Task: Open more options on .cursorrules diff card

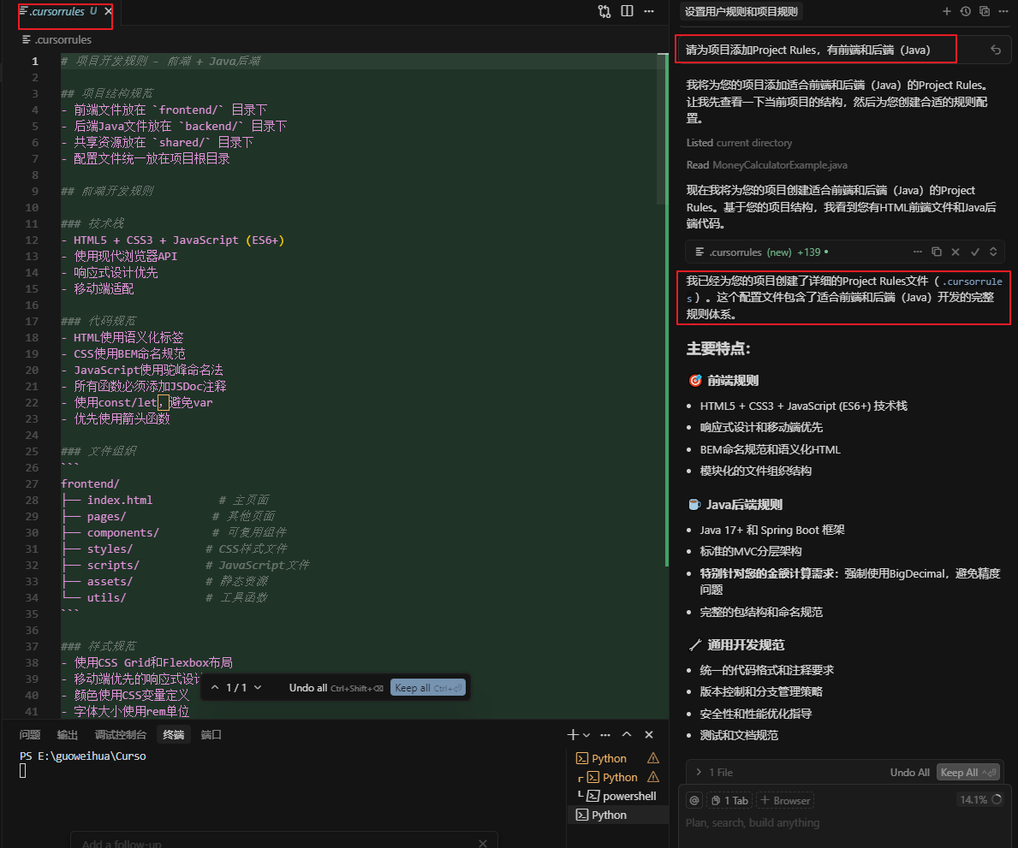Action: [917, 252]
